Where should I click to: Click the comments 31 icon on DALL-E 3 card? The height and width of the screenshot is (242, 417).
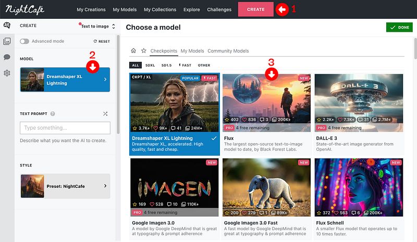(x=363, y=120)
